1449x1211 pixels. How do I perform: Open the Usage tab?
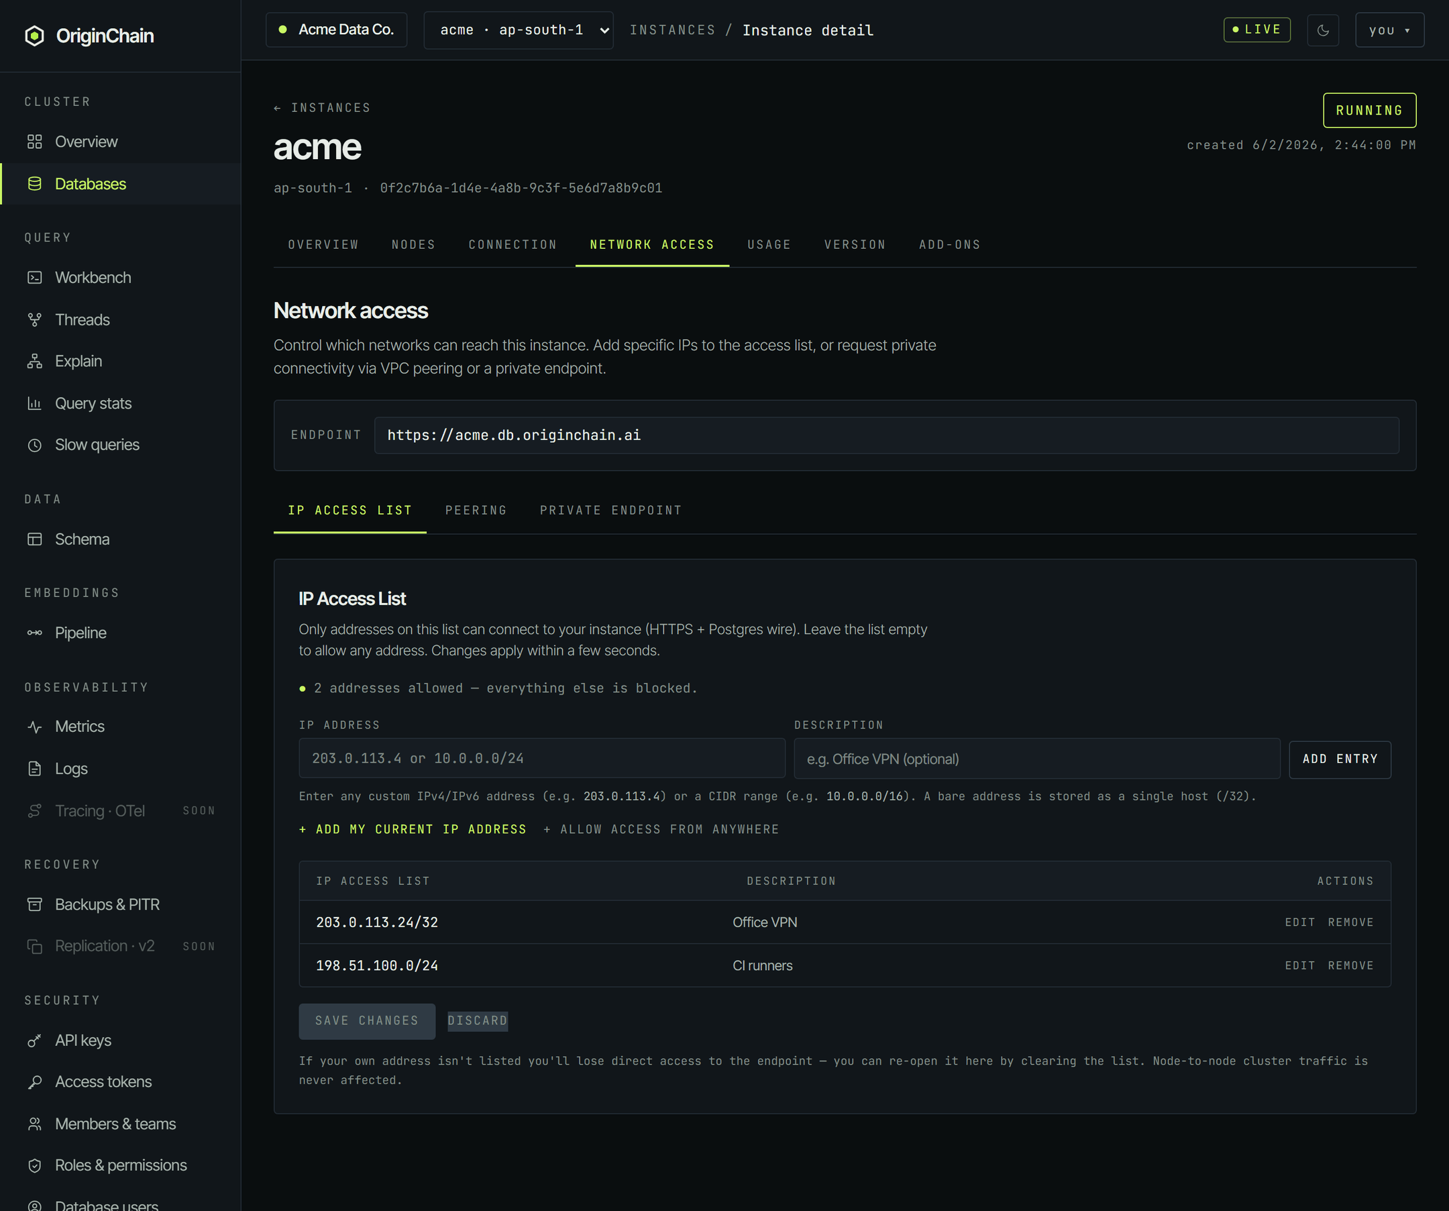tap(769, 245)
